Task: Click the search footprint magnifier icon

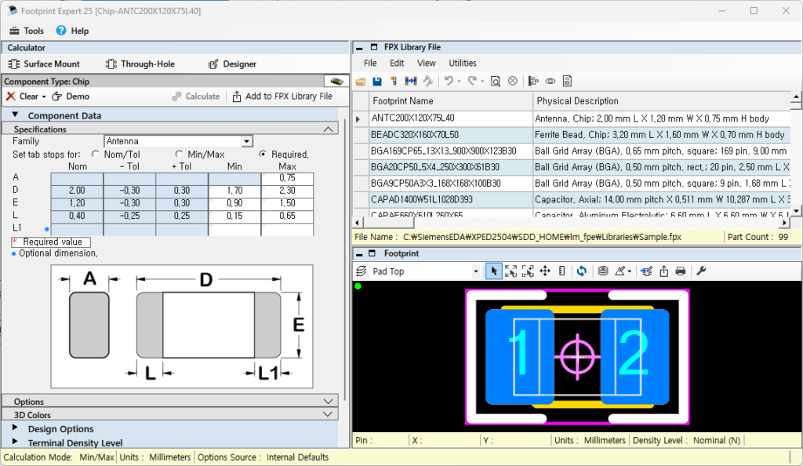Action: click(x=496, y=81)
